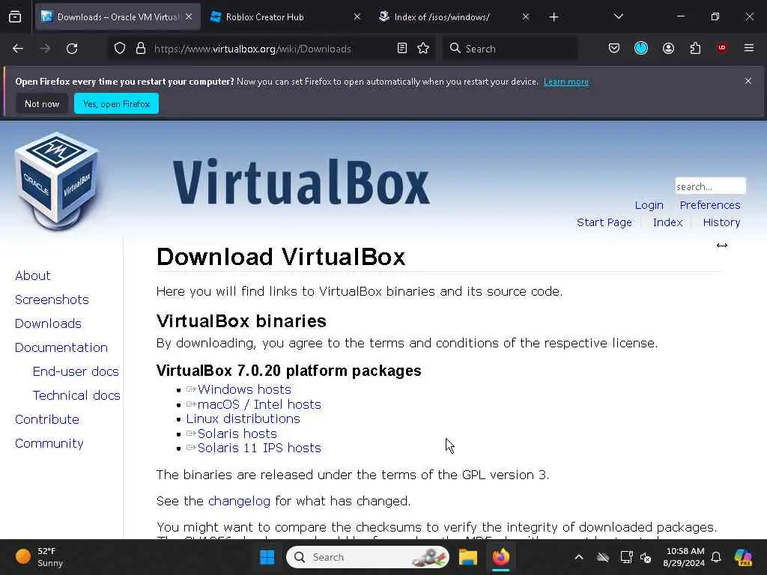Click the Not now button
Image resolution: width=767 pixels, height=575 pixels.
pyautogui.click(x=42, y=103)
